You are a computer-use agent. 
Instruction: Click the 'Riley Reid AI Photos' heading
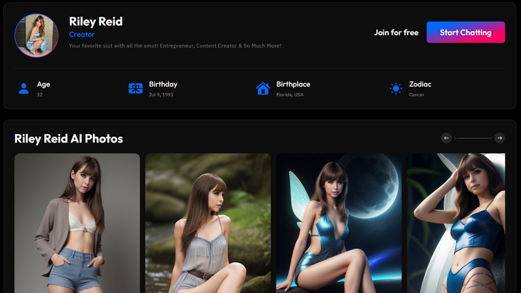point(69,139)
